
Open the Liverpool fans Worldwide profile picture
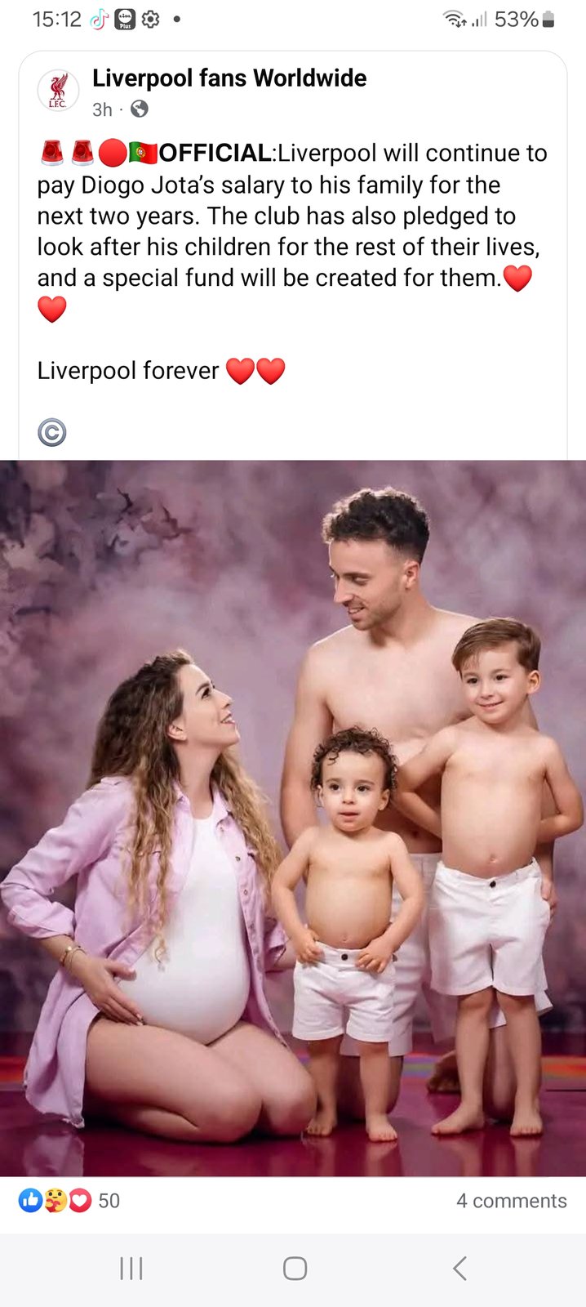(x=58, y=91)
